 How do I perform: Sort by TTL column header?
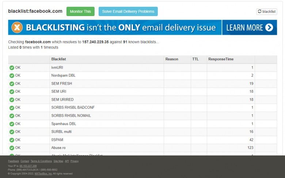[195, 59]
